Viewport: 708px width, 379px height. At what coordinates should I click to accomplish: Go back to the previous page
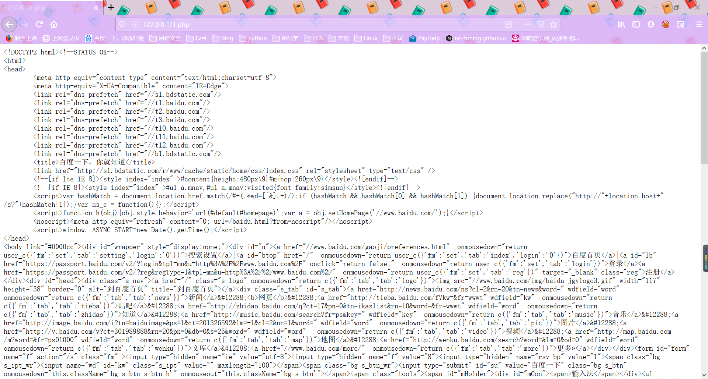[9, 25]
